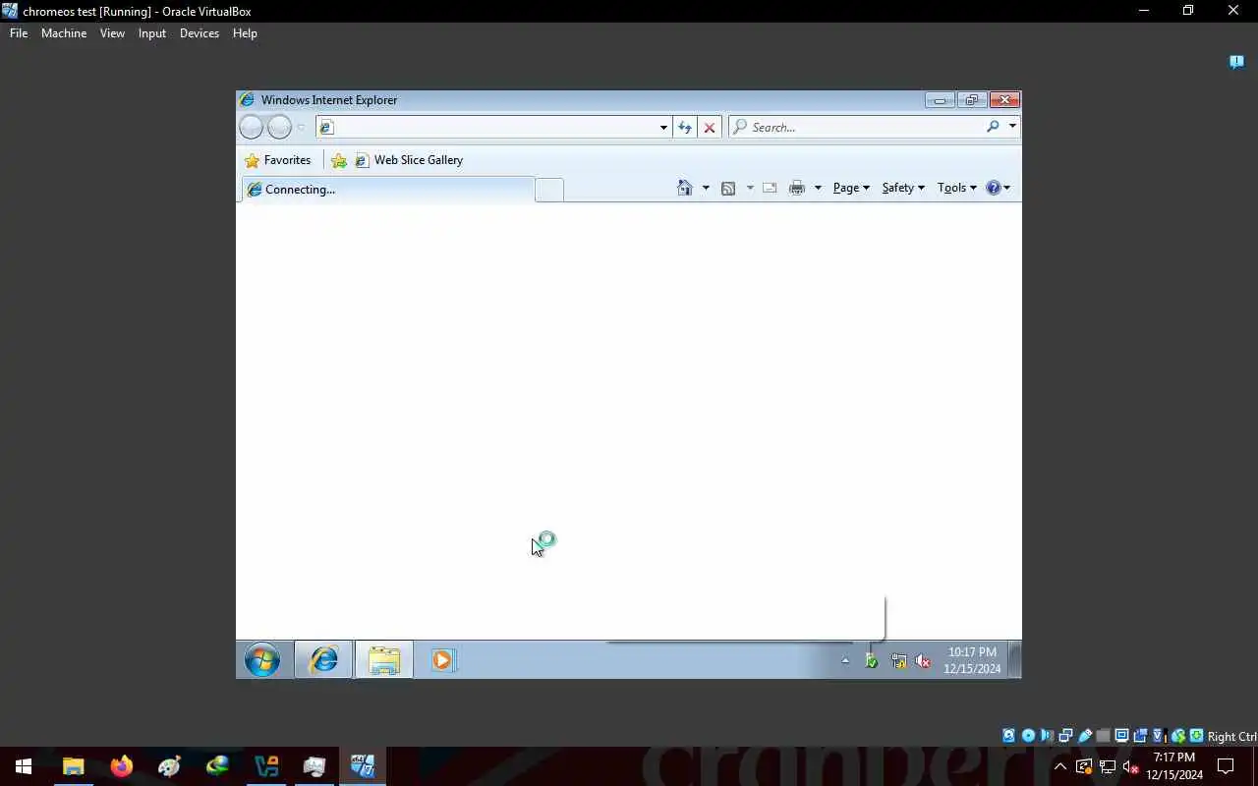The height and width of the screenshot is (786, 1258).
Task: Click the Internet Explorer back button
Action: click(x=252, y=127)
